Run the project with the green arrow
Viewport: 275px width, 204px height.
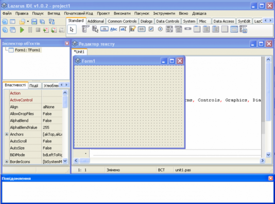tap(22, 30)
